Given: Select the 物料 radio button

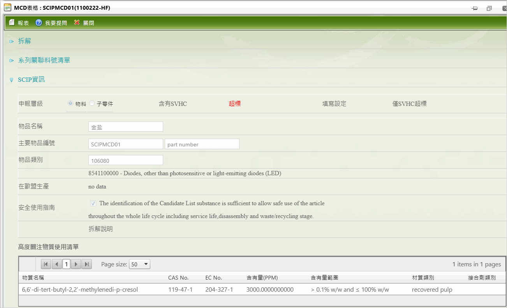Looking at the screenshot, I should click(x=70, y=103).
